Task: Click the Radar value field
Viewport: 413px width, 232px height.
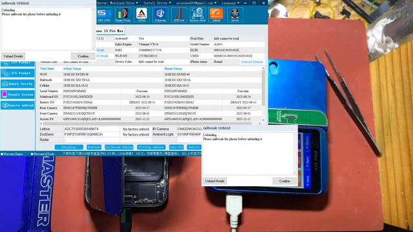Action: point(91,140)
